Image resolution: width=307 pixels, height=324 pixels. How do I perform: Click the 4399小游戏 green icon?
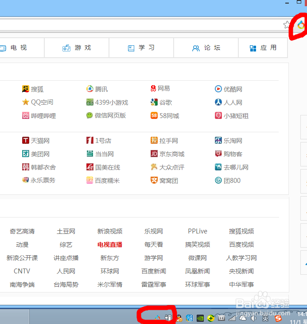coord(89,102)
